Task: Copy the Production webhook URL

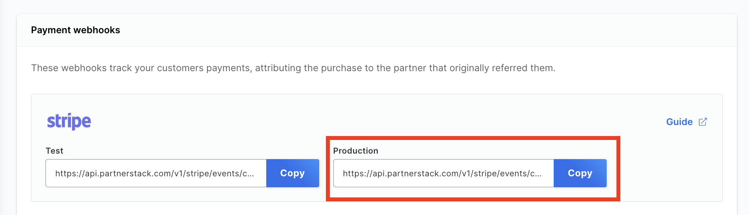Action: [x=580, y=173]
